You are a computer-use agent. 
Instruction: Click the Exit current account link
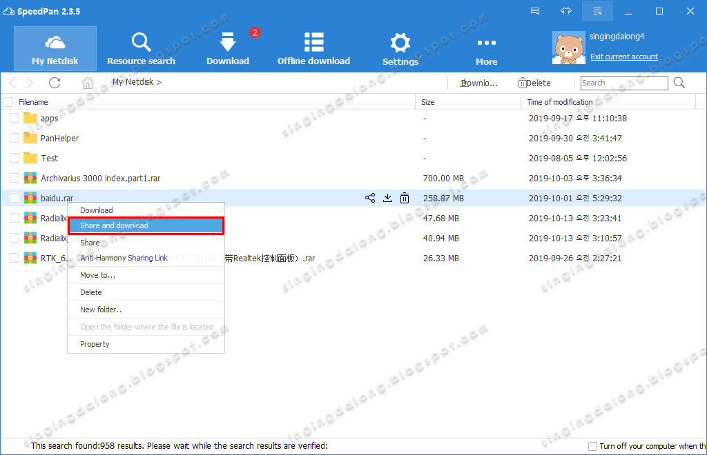point(624,57)
